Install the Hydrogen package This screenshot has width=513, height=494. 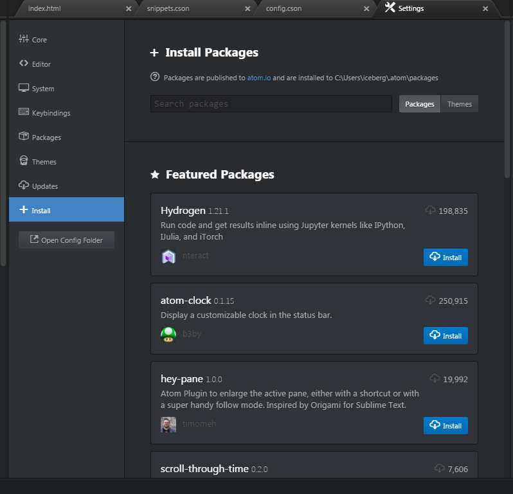[446, 257]
